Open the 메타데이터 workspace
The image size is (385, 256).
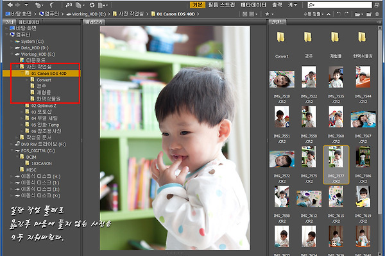coord(252,4)
